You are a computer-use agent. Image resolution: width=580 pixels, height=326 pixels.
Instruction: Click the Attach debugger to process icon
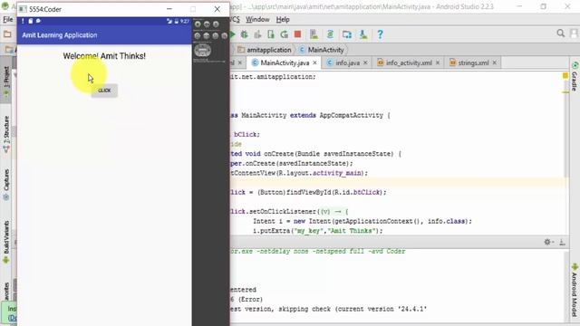click(x=271, y=34)
